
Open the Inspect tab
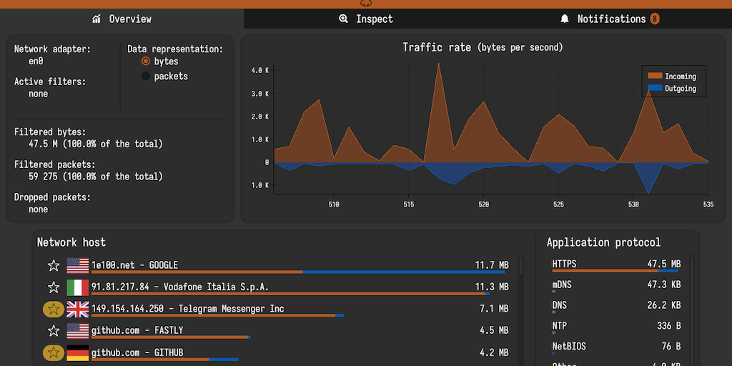[x=366, y=19]
